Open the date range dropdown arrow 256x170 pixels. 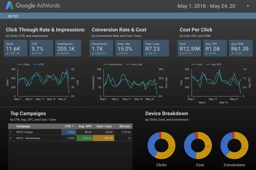[x=248, y=6]
